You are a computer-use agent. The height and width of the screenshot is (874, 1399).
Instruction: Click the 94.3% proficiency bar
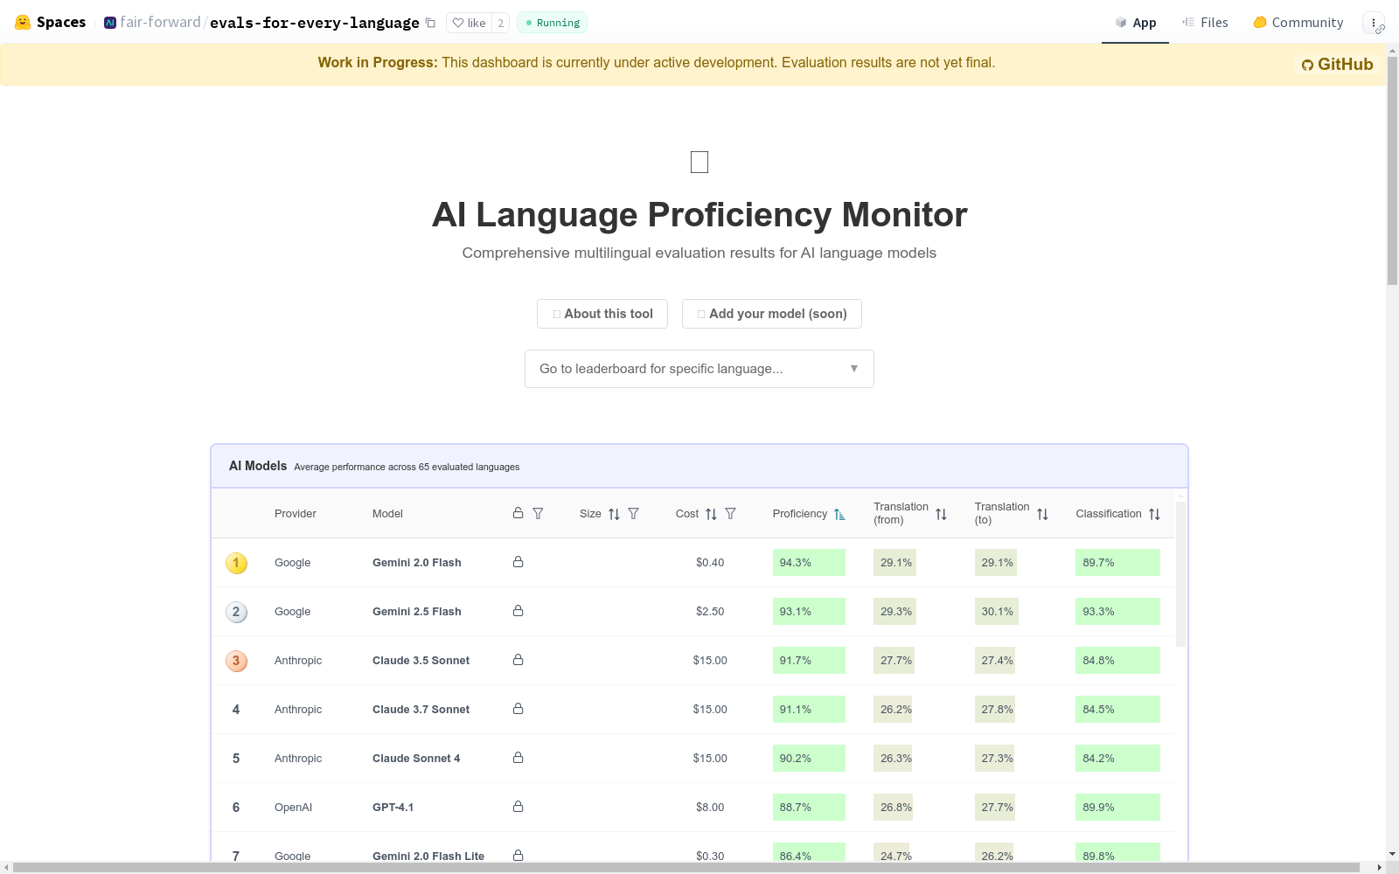coord(809,563)
